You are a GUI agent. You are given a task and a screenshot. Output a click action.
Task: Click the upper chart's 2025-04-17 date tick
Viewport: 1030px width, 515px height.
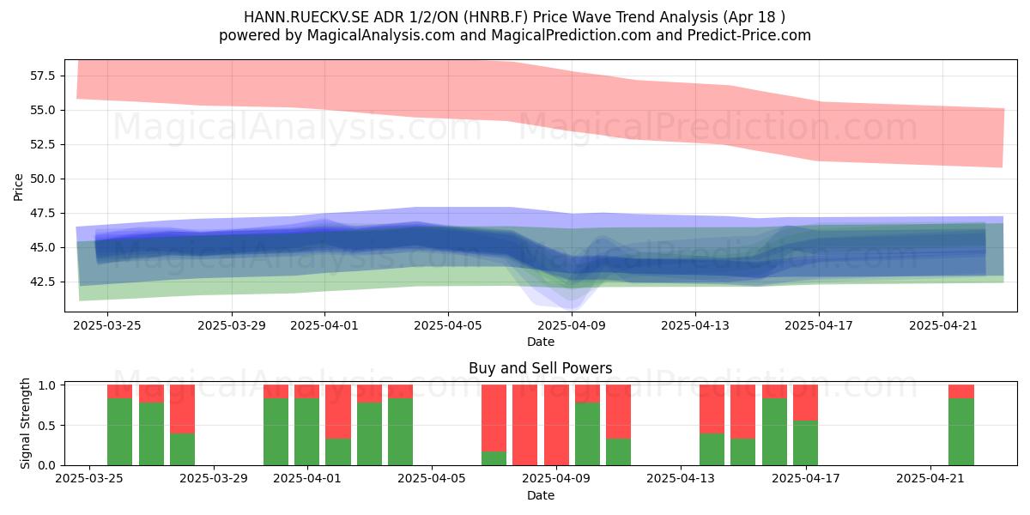pyautogui.click(x=819, y=325)
